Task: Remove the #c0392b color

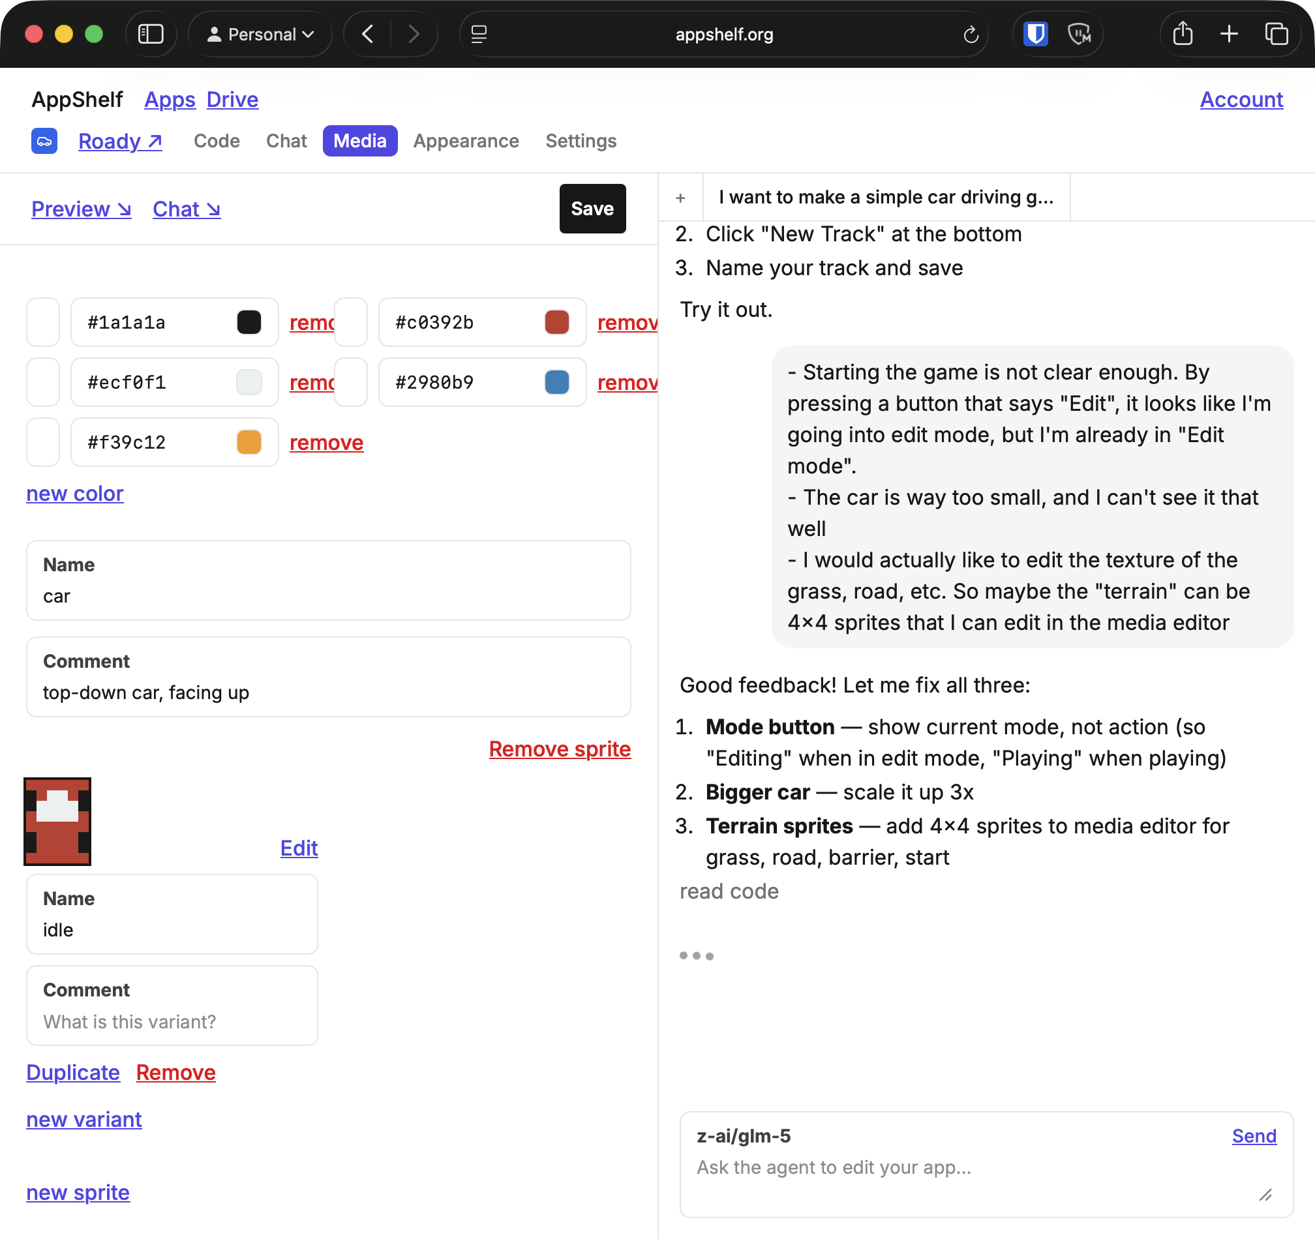Action: coord(627,322)
